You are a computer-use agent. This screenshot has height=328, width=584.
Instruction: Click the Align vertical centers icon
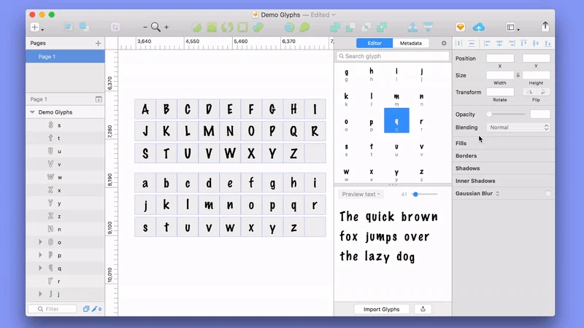pyautogui.click(x=536, y=44)
